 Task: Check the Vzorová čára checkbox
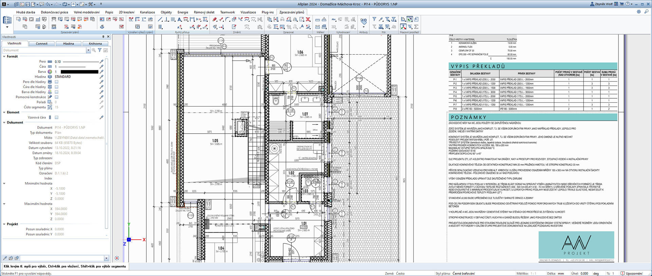point(57,117)
